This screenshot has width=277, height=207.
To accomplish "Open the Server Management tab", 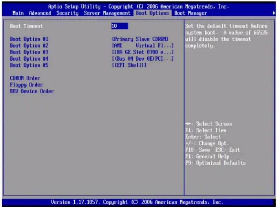I will (107, 13).
